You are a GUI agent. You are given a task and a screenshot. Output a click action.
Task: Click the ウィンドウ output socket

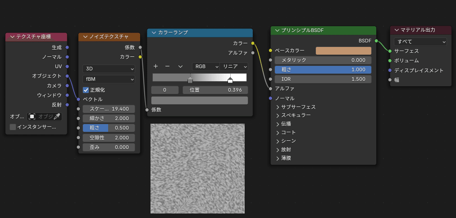tap(67, 95)
